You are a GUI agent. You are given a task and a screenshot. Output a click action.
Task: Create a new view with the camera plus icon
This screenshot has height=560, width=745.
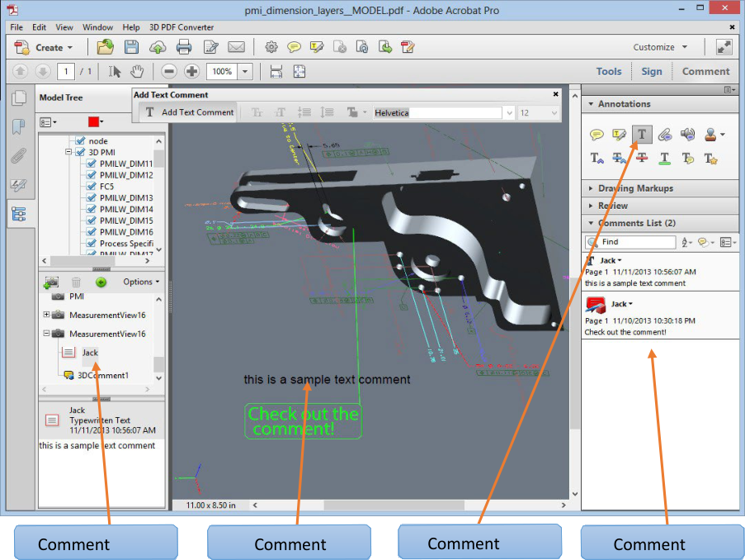pyautogui.click(x=51, y=282)
